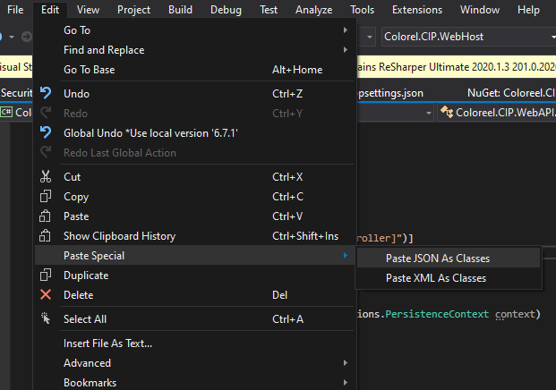
Task: Select Duplicate from Edit menu
Action: 195,276
